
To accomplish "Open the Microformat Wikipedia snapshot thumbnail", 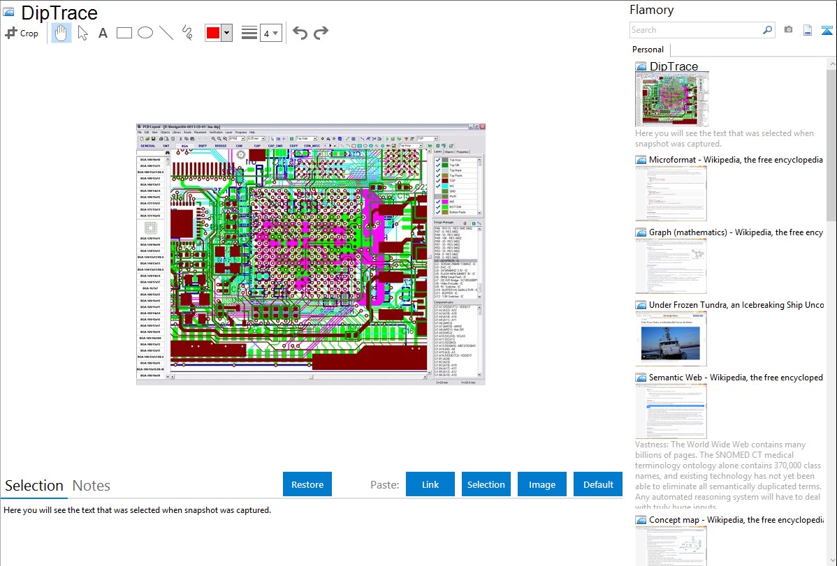I will 671,193.
